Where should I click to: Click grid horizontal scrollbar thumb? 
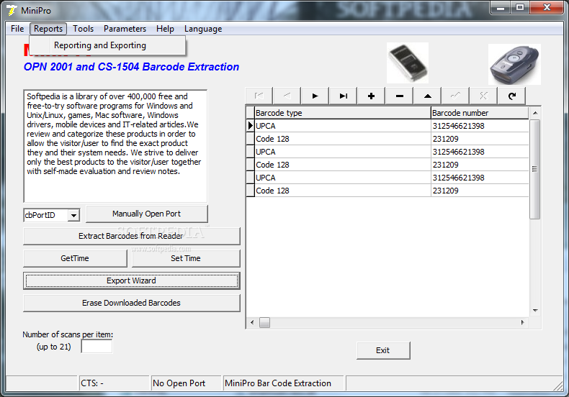point(264,322)
